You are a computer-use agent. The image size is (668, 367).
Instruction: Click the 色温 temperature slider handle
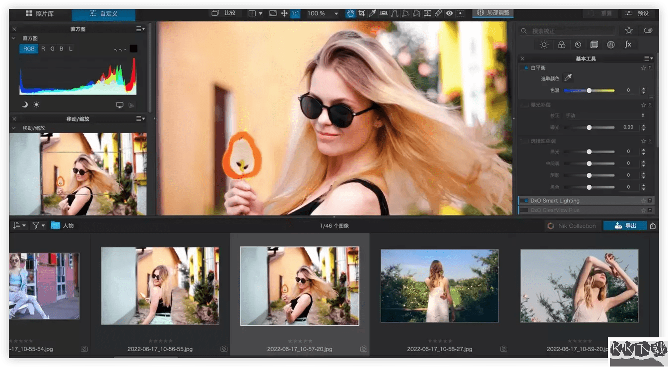[x=590, y=90]
